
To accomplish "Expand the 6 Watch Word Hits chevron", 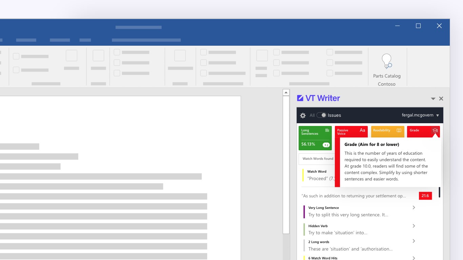I will point(414,258).
